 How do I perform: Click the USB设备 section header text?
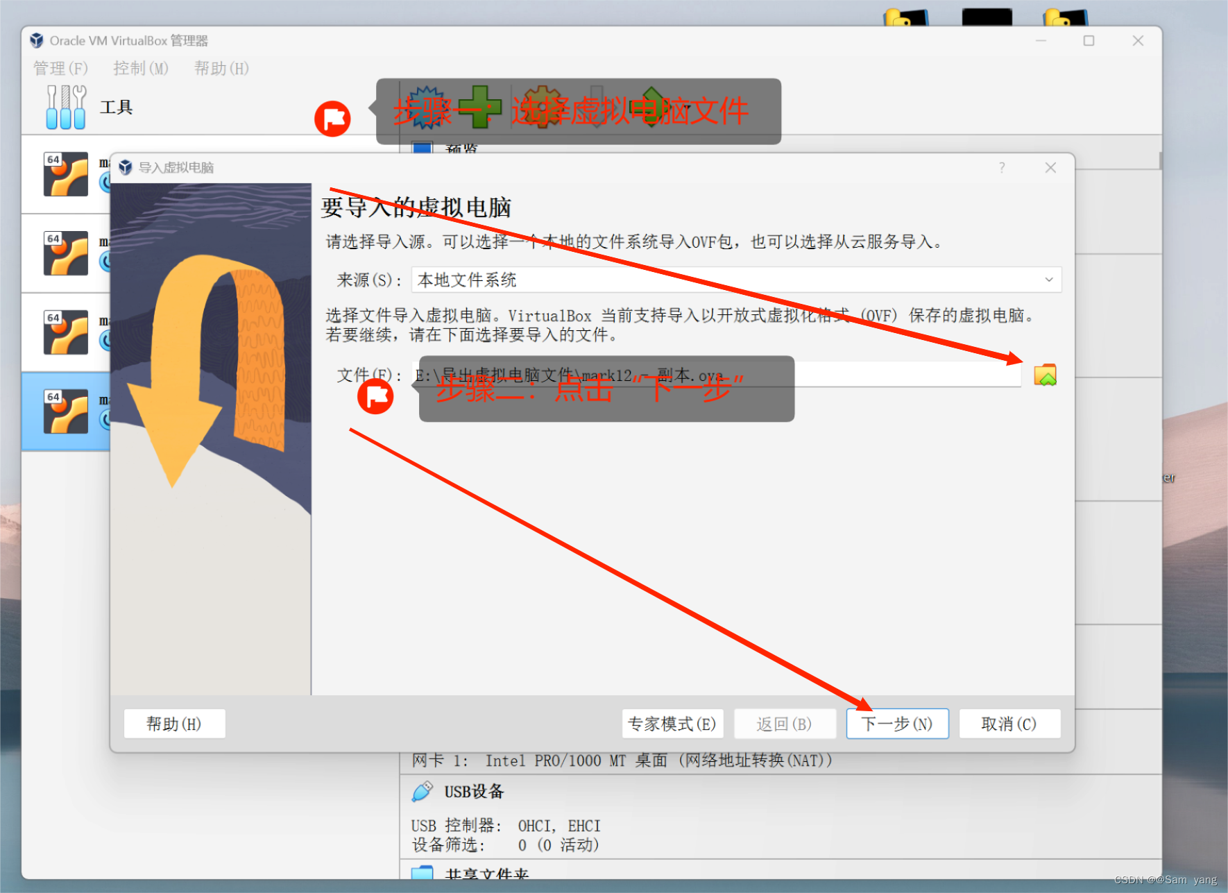pyautogui.click(x=474, y=791)
